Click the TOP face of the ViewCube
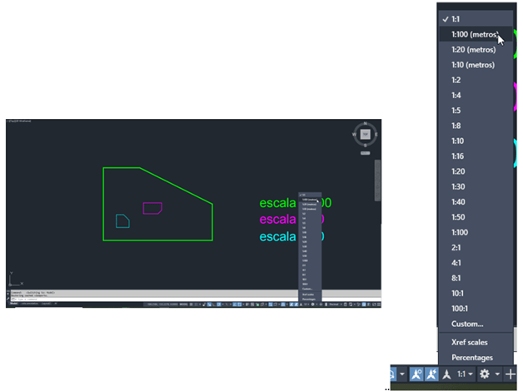 pyautogui.click(x=365, y=133)
